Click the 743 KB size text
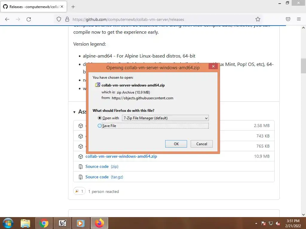This screenshot has width=306, height=229. (263, 136)
